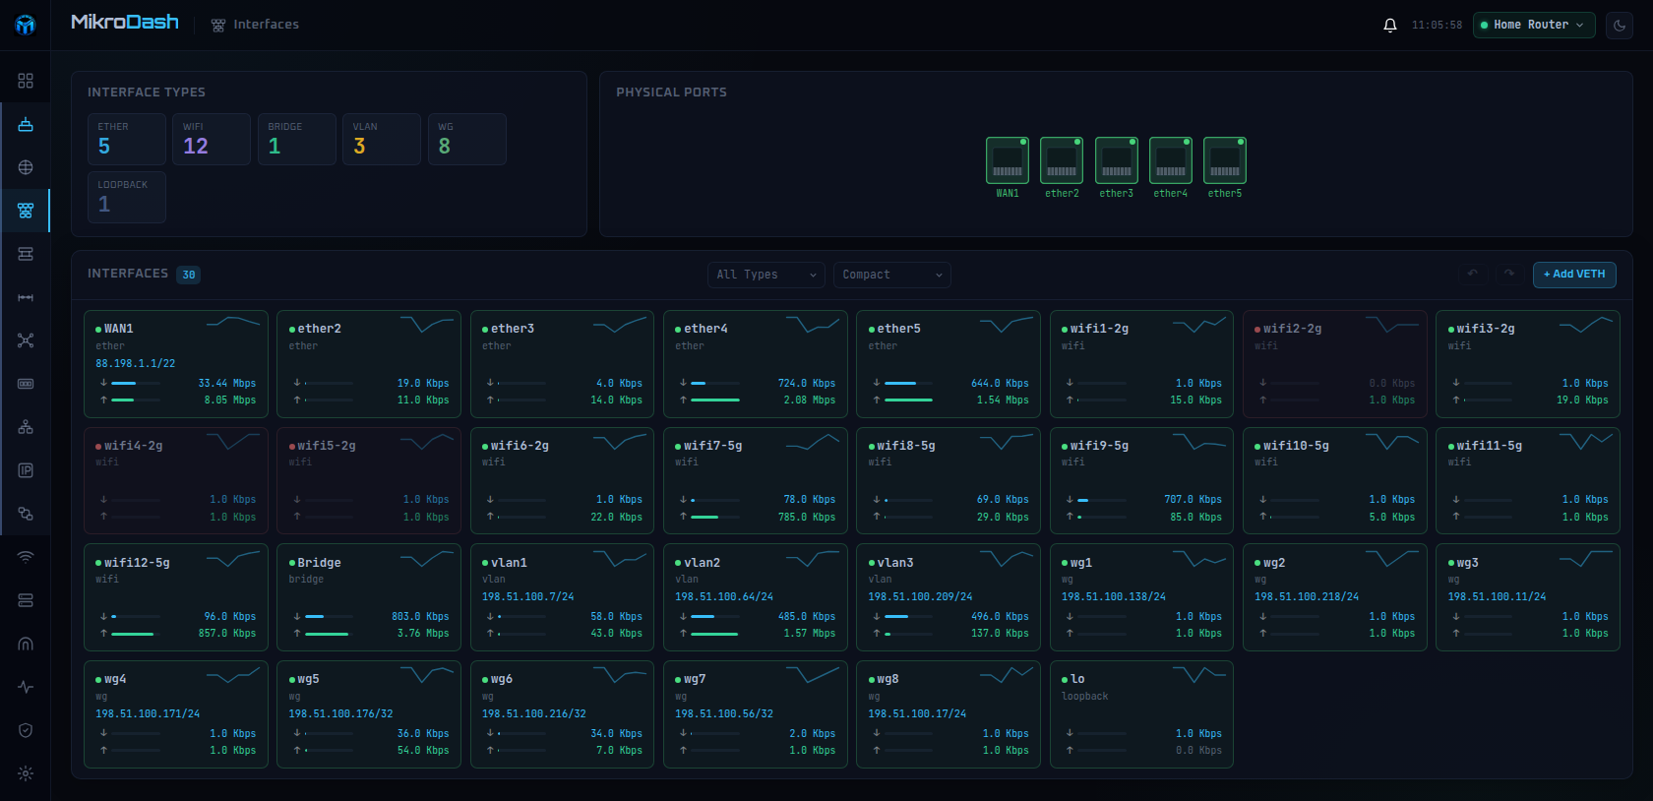1653x801 pixels.
Task: Open the settings gear icon in sidebar
Action: [x=26, y=773]
